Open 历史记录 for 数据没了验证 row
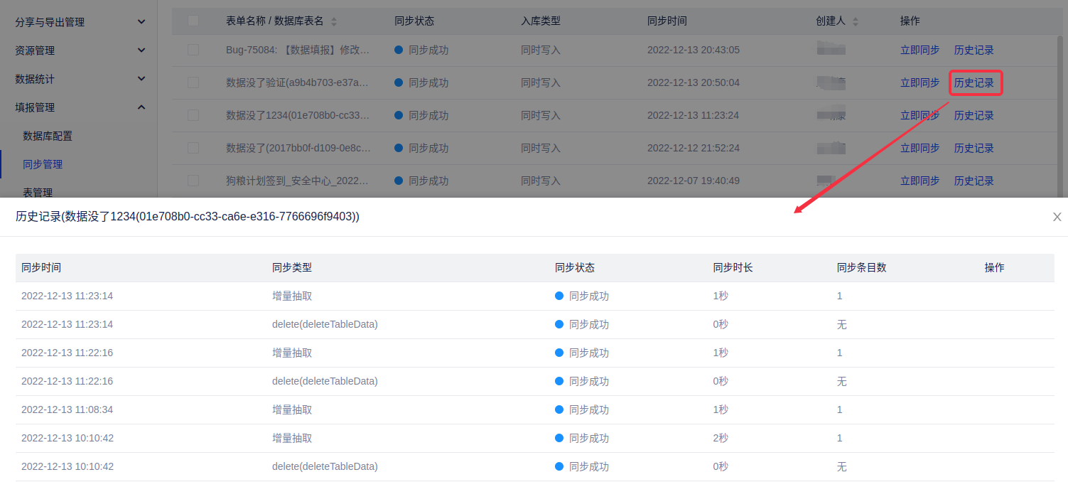 (x=974, y=82)
